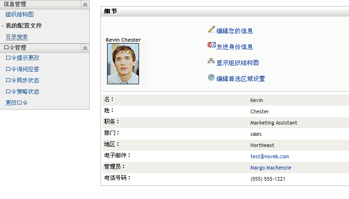Open 组织结构图 in sidebar
The image size is (349, 199).
click(x=20, y=15)
